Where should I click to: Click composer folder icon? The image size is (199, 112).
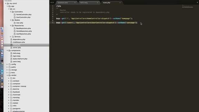pyautogui.click(x=11, y=84)
